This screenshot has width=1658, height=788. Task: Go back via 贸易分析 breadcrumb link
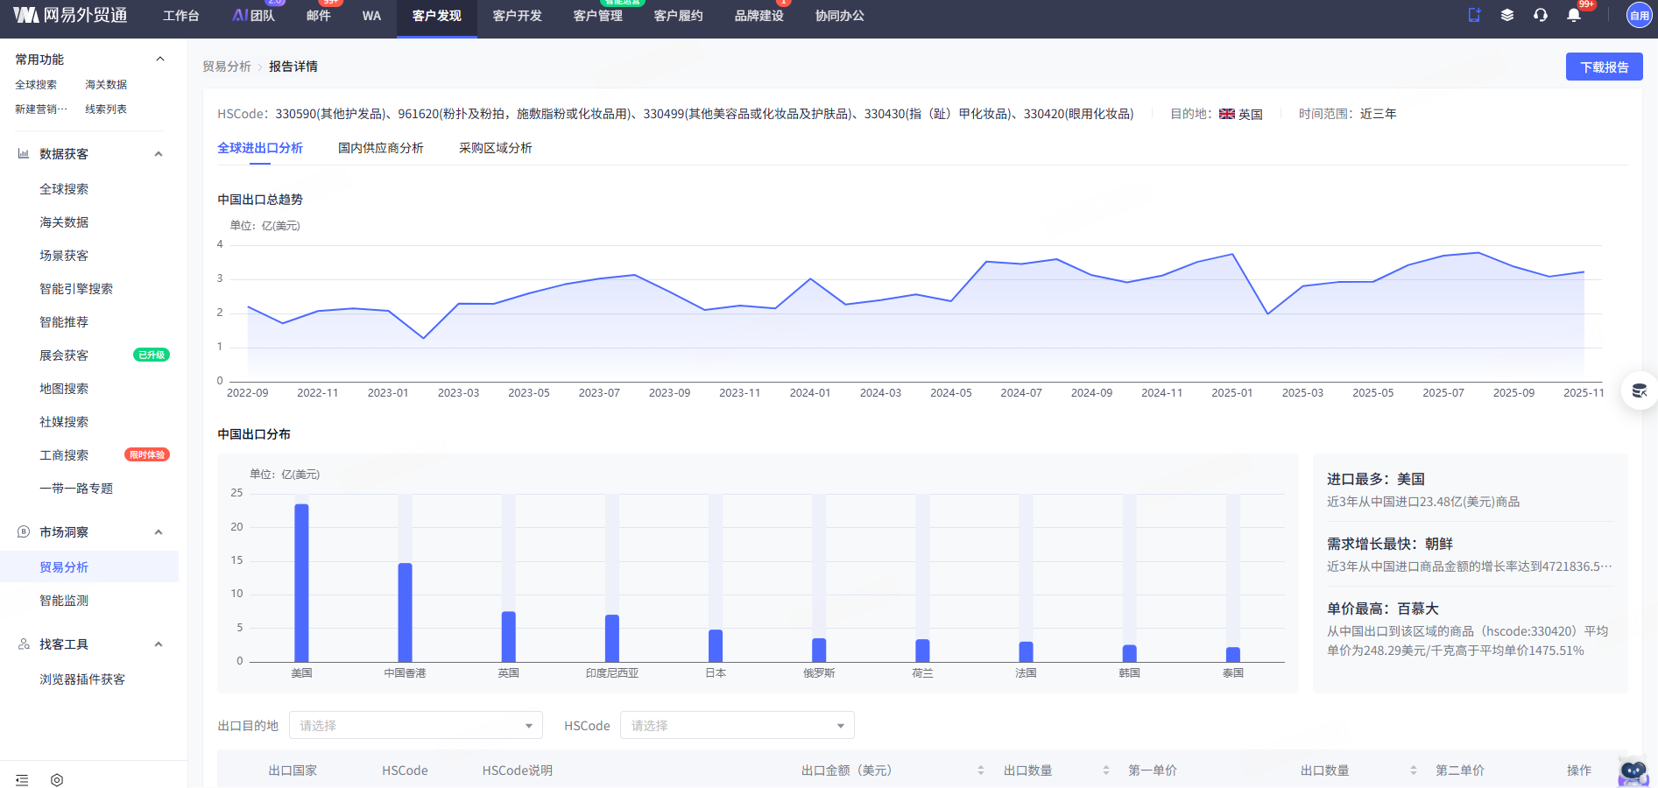[x=226, y=67]
